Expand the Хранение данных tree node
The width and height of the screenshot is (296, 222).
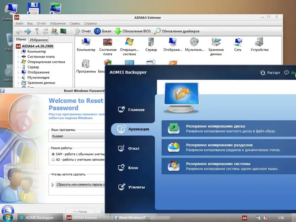[18, 83]
